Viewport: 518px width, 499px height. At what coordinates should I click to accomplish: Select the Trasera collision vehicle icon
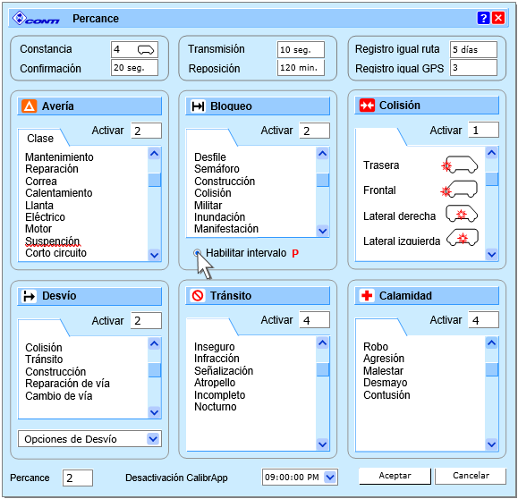(460, 165)
